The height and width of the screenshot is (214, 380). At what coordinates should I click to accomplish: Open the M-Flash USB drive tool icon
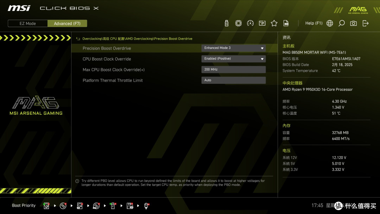226,23
